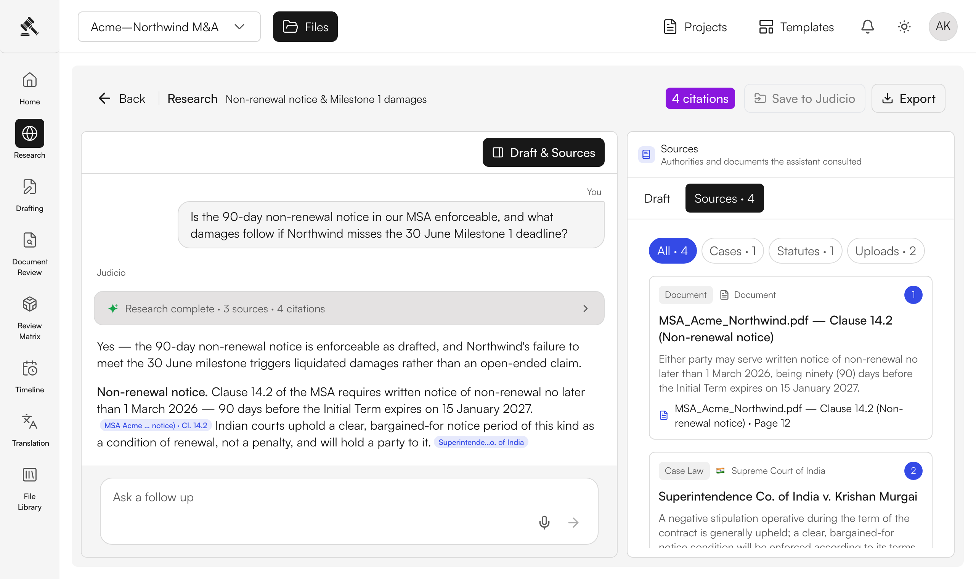Viewport: 976px width, 579px height.
Task: Open the MSA_Acme_Northwind.pdf Clause 14.2 source card title
Action: [x=775, y=328]
